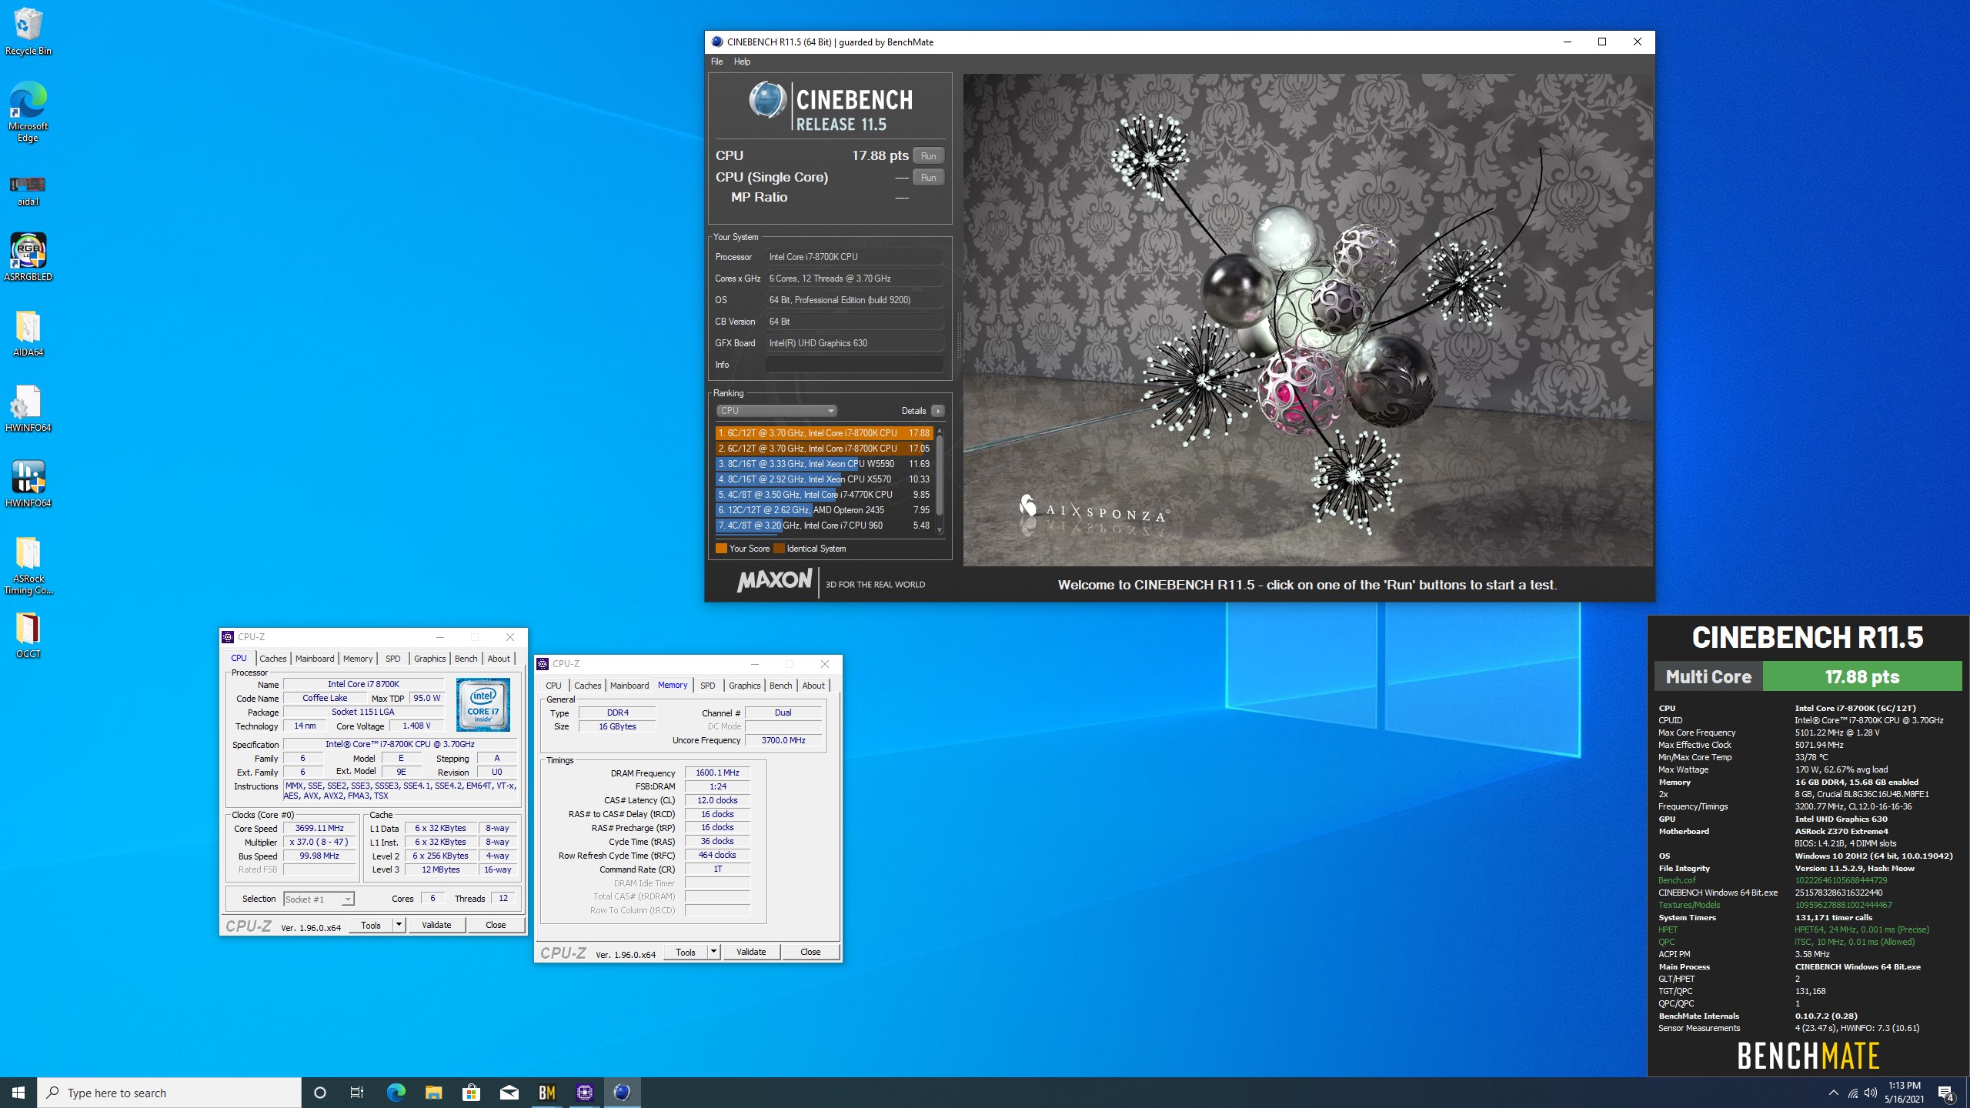Open File Explorer from the taskbar
This screenshot has height=1108, width=1970.
(x=433, y=1093)
